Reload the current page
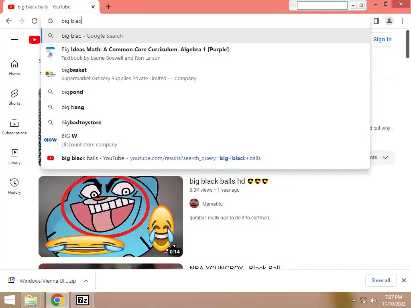Viewport: 411px width, 308px height. 35,21
